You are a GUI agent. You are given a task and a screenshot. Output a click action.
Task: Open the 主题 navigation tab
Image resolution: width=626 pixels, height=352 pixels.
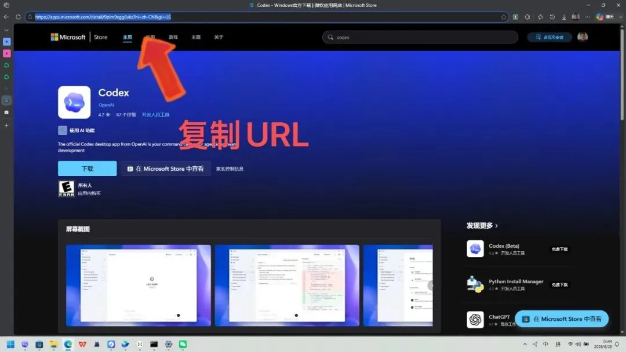[196, 37]
